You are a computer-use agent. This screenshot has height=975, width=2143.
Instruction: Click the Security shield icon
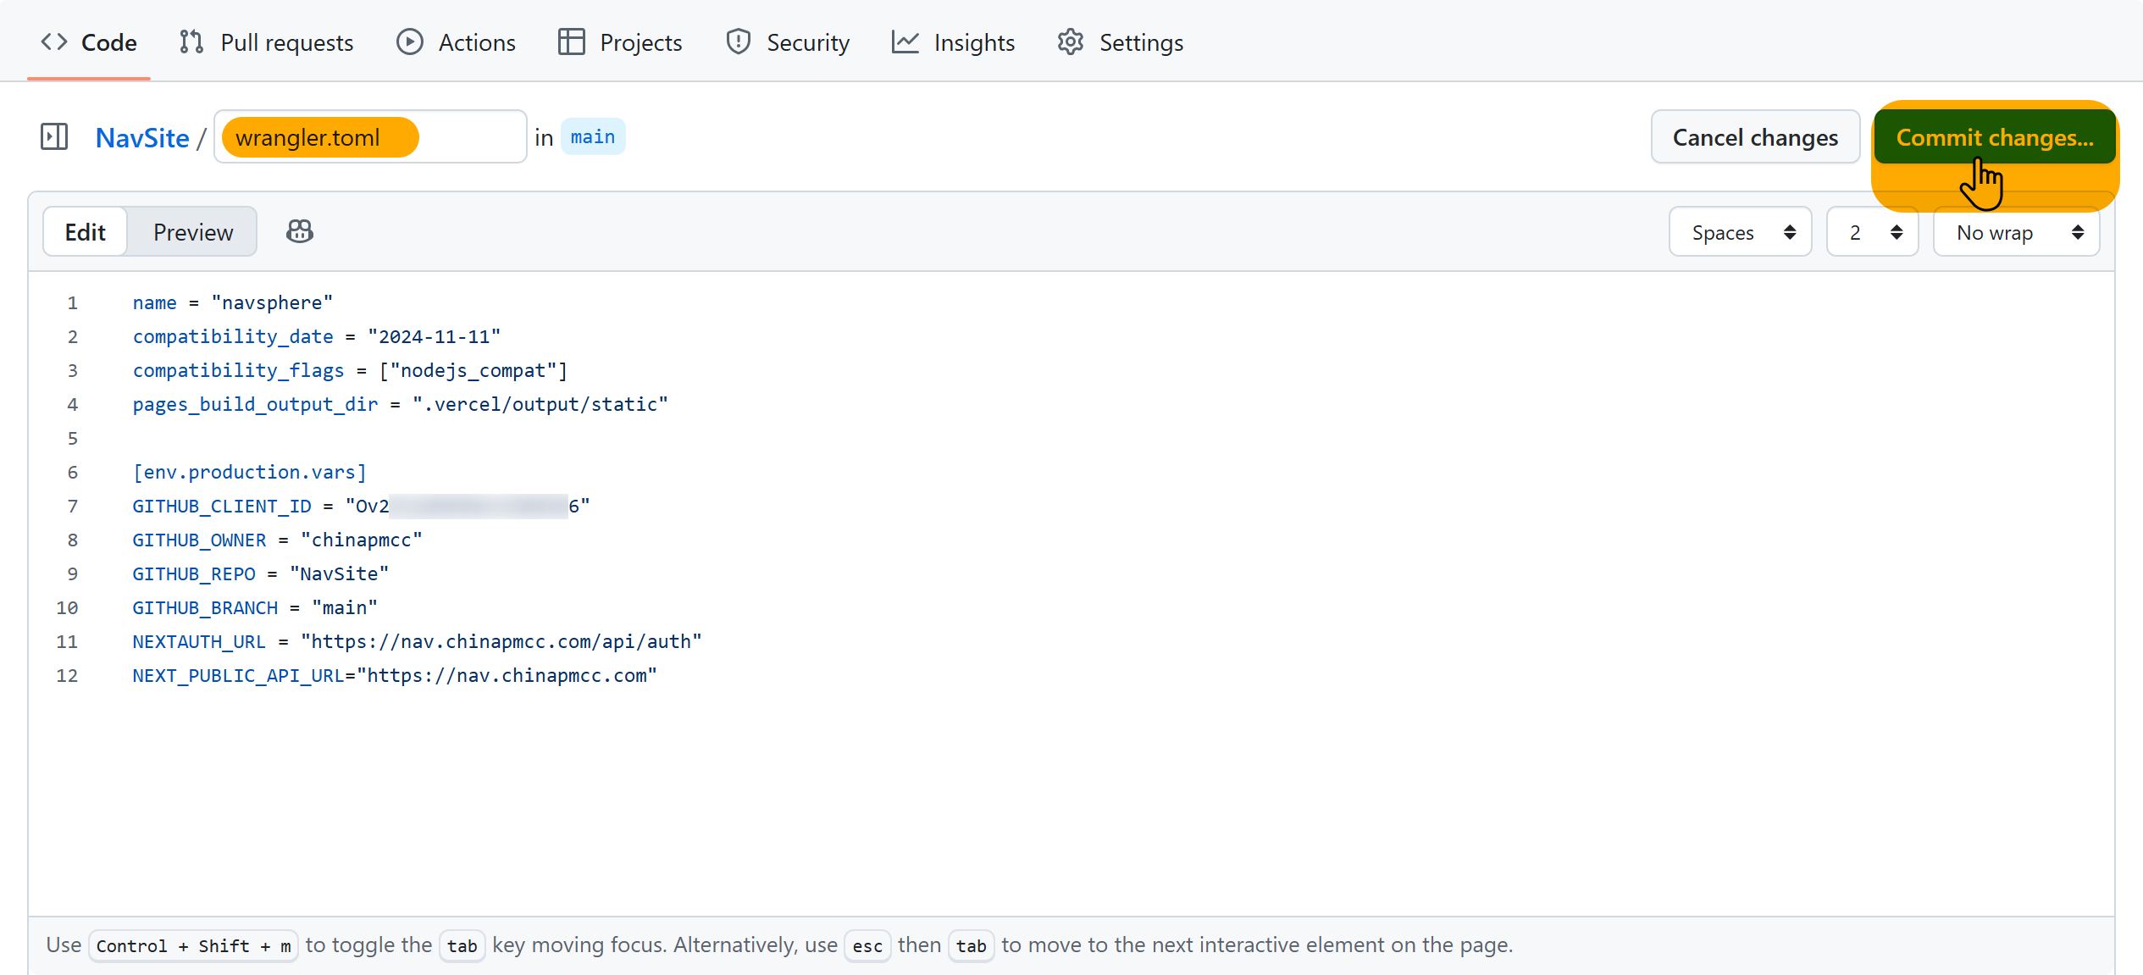coord(739,42)
